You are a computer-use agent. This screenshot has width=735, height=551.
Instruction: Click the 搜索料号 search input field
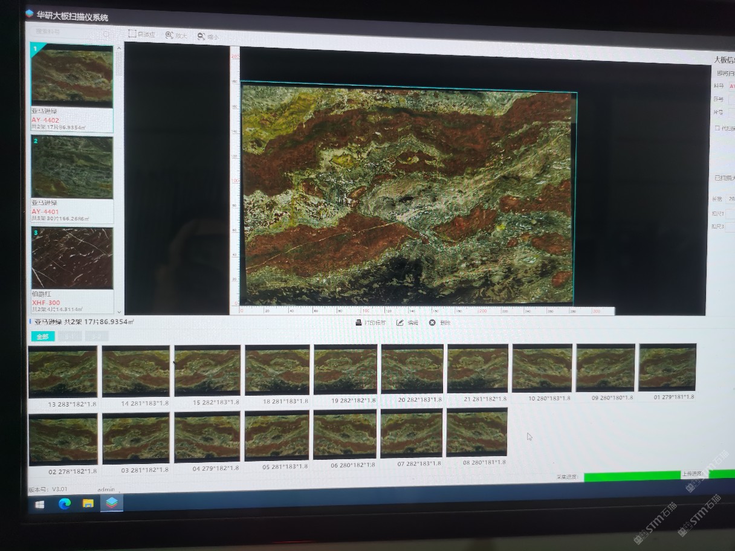[66, 32]
